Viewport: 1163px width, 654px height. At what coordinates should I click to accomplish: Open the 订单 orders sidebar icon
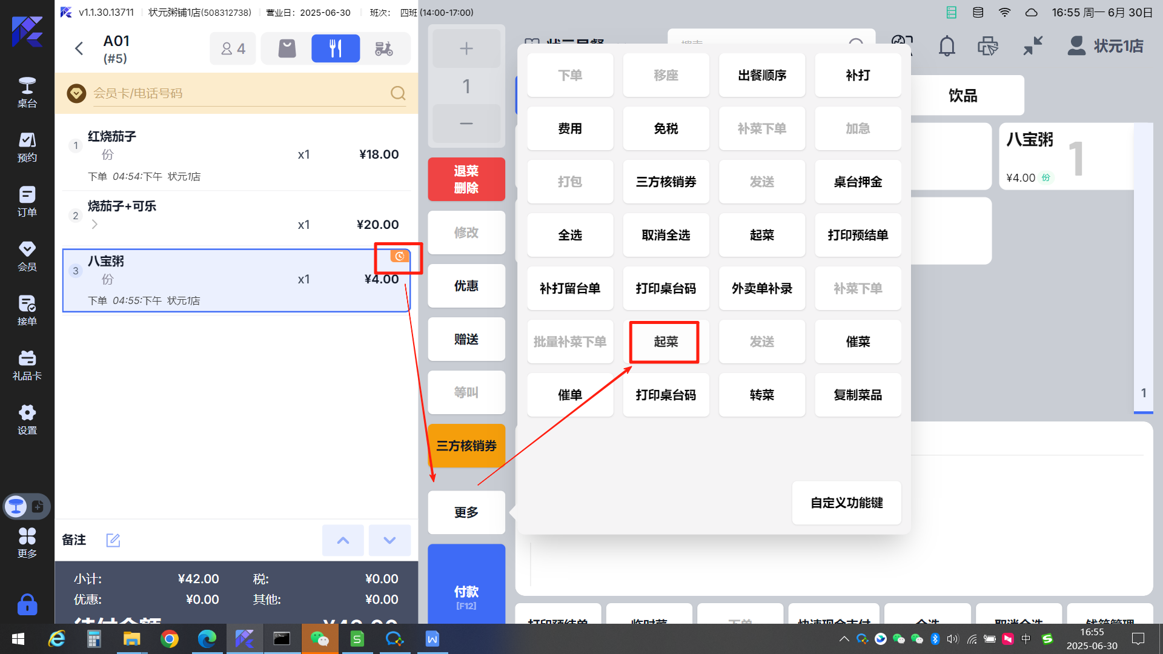pos(27,202)
